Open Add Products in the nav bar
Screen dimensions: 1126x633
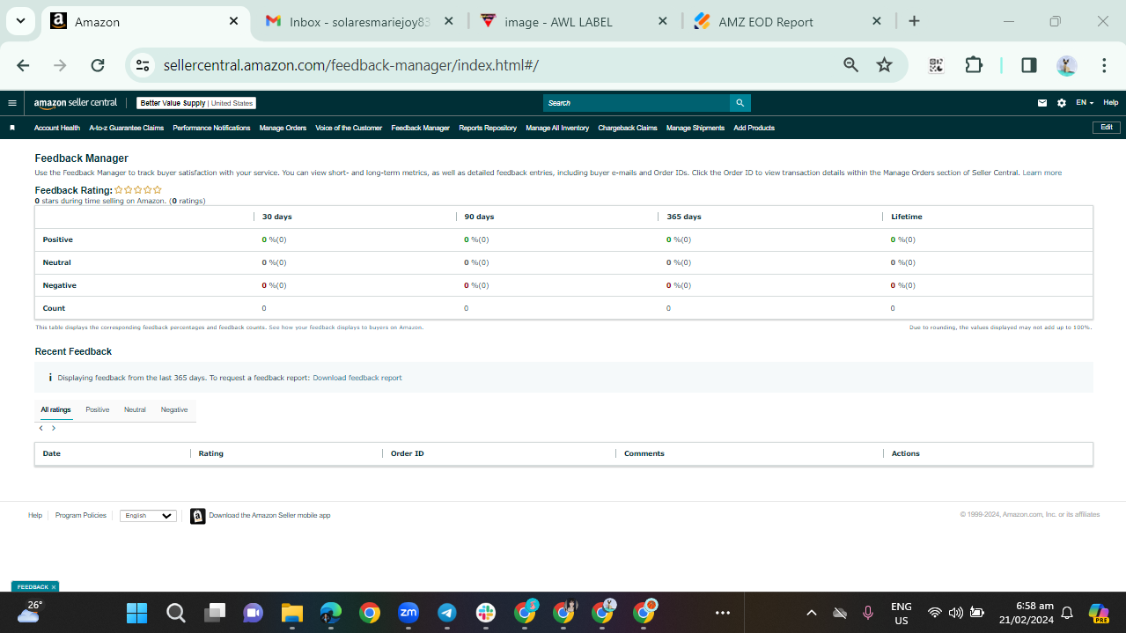pyautogui.click(x=754, y=129)
